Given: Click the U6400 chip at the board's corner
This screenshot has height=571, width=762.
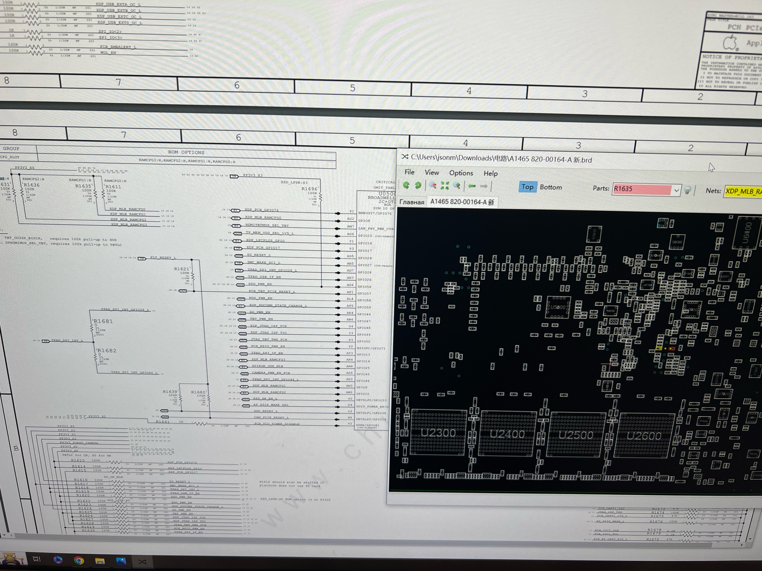Looking at the screenshot, I should [747, 232].
